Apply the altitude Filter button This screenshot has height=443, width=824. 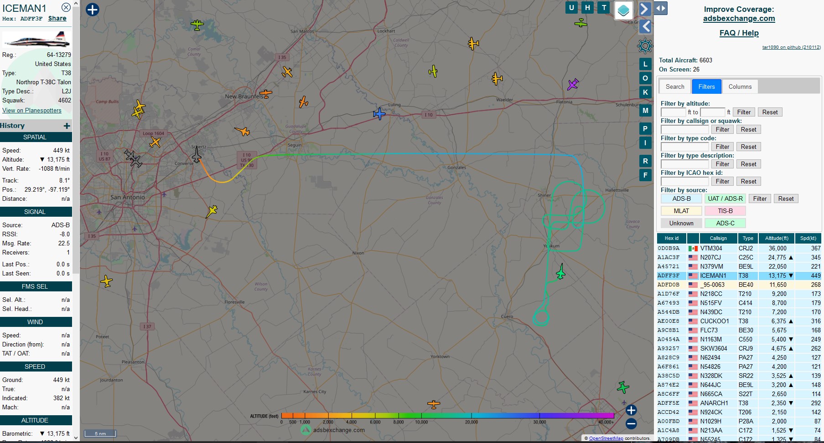(744, 112)
